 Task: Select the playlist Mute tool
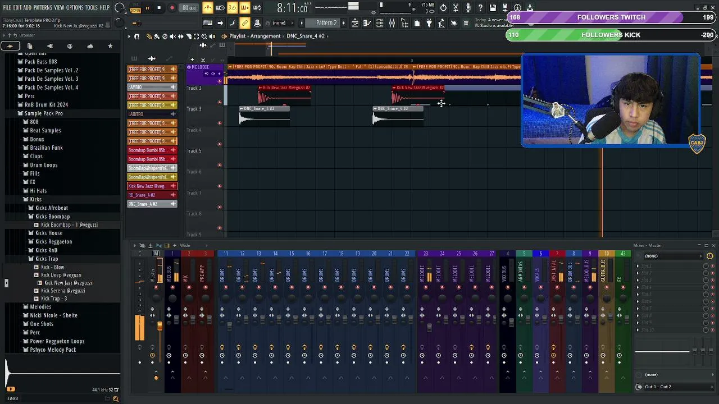pos(173,36)
